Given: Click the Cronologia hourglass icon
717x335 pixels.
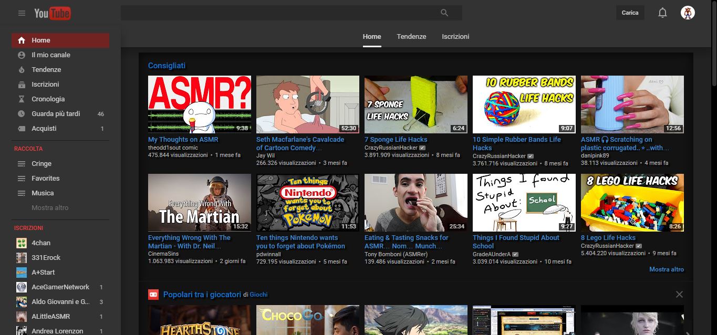Looking at the screenshot, I should pyautogui.click(x=22, y=99).
